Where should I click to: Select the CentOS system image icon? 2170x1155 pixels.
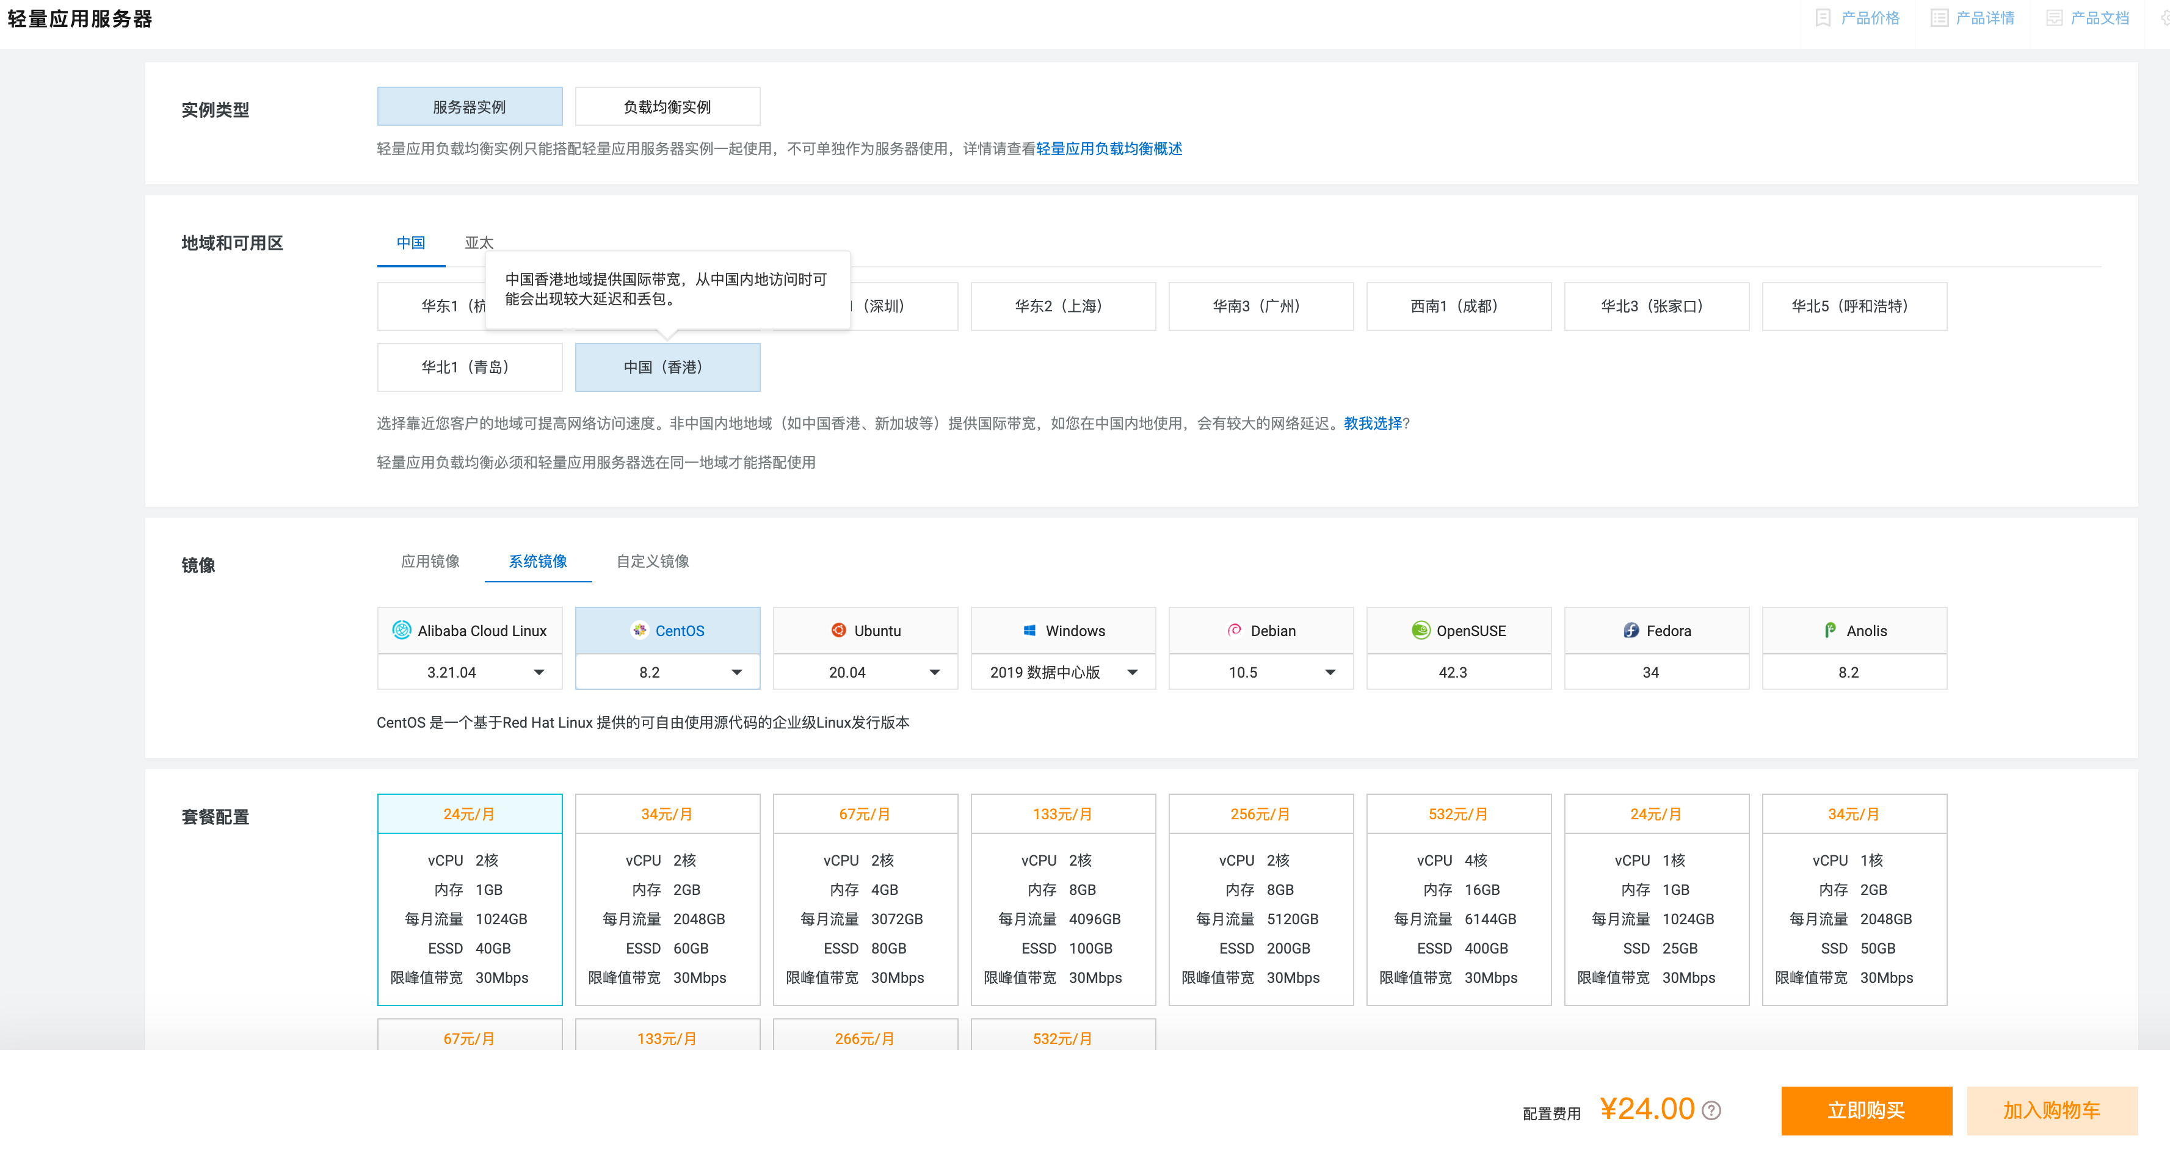pos(636,630)
